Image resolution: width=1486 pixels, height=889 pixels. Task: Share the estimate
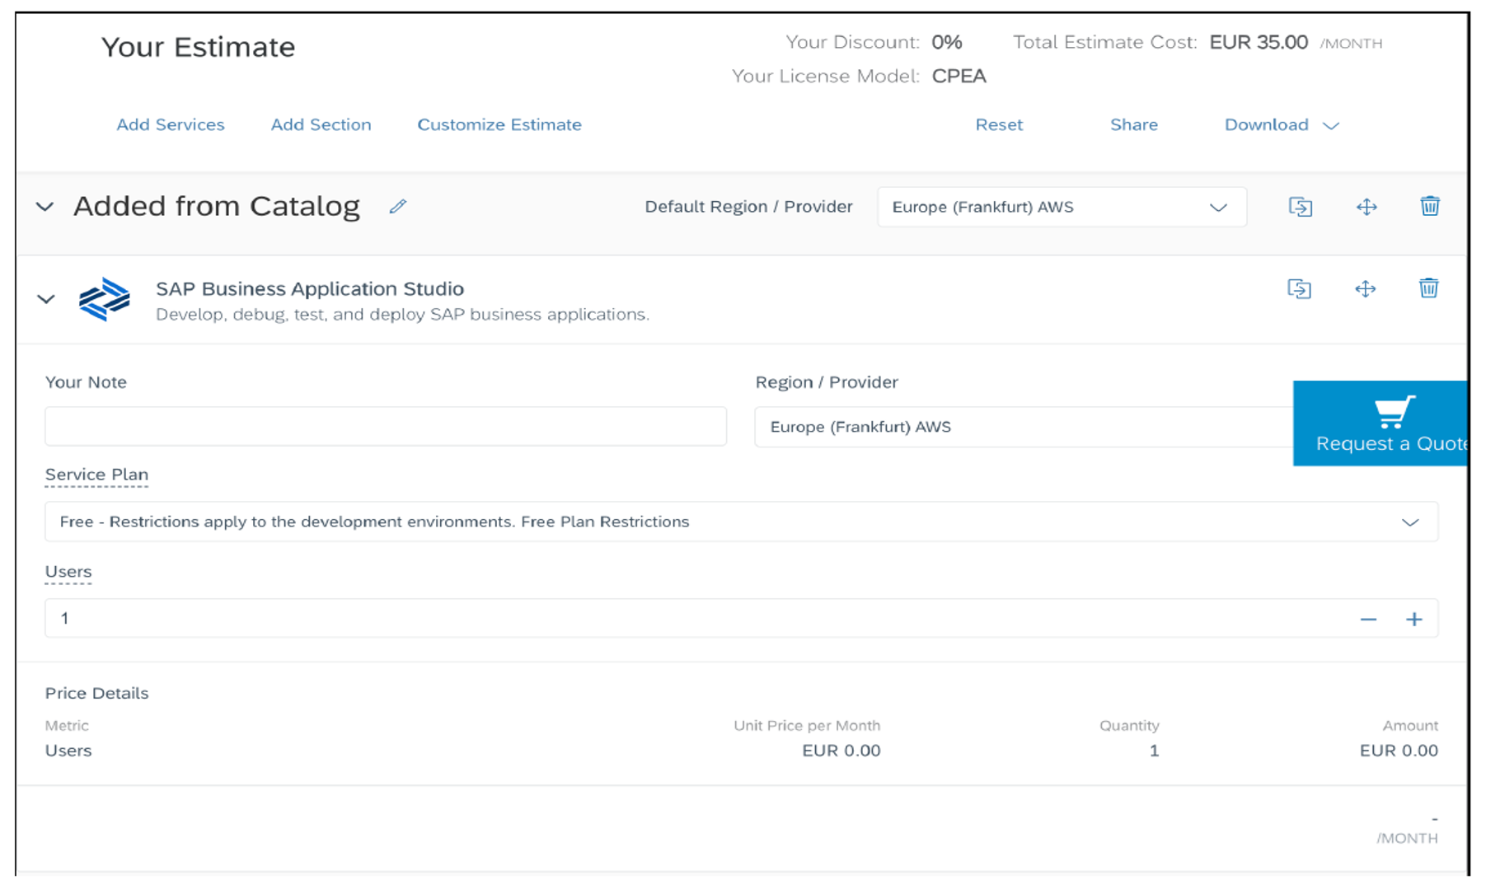1134,124
